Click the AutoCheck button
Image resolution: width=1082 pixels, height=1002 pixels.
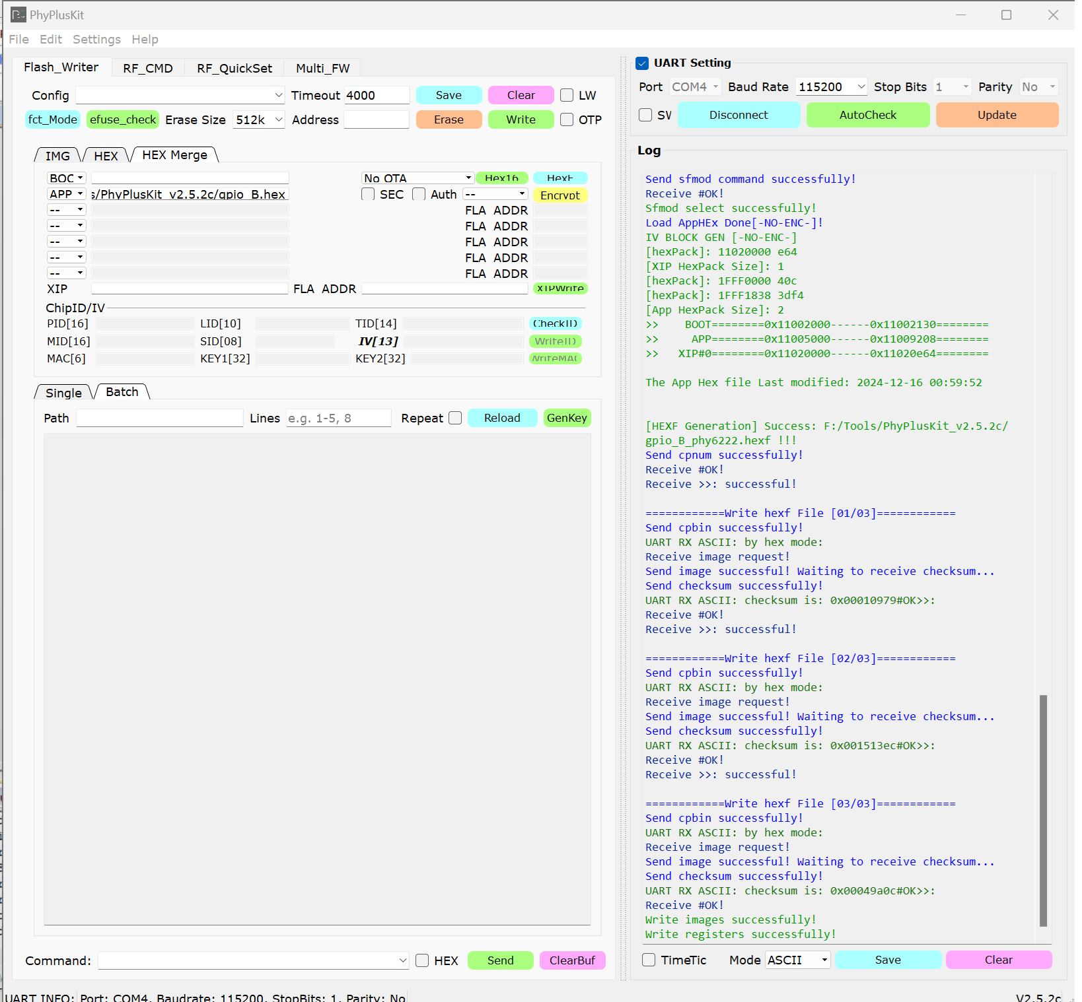pyautogui.click(x=867, y=115)
